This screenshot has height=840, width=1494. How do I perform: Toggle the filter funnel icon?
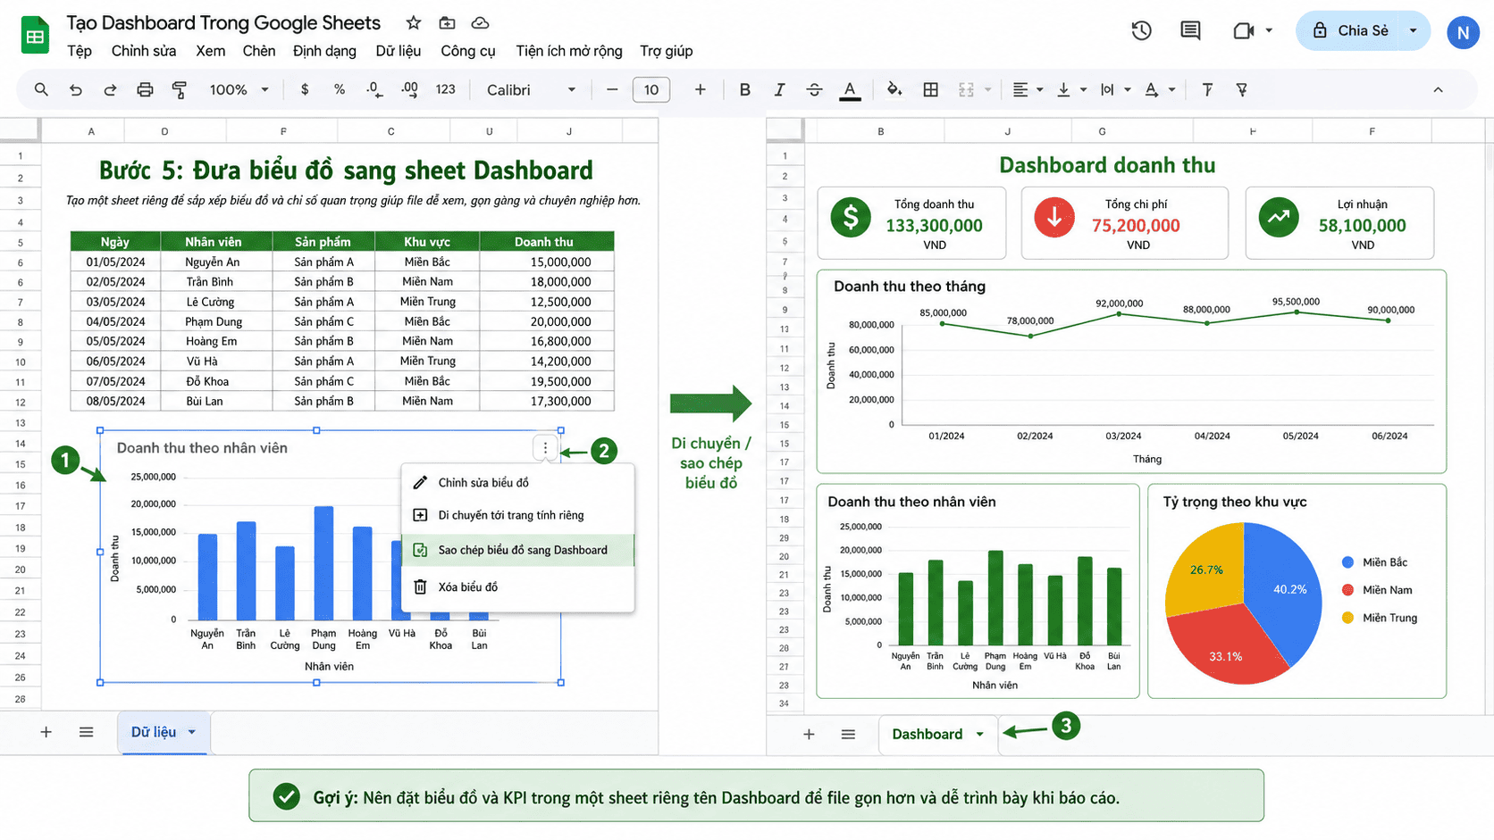tap(1241, 89)
